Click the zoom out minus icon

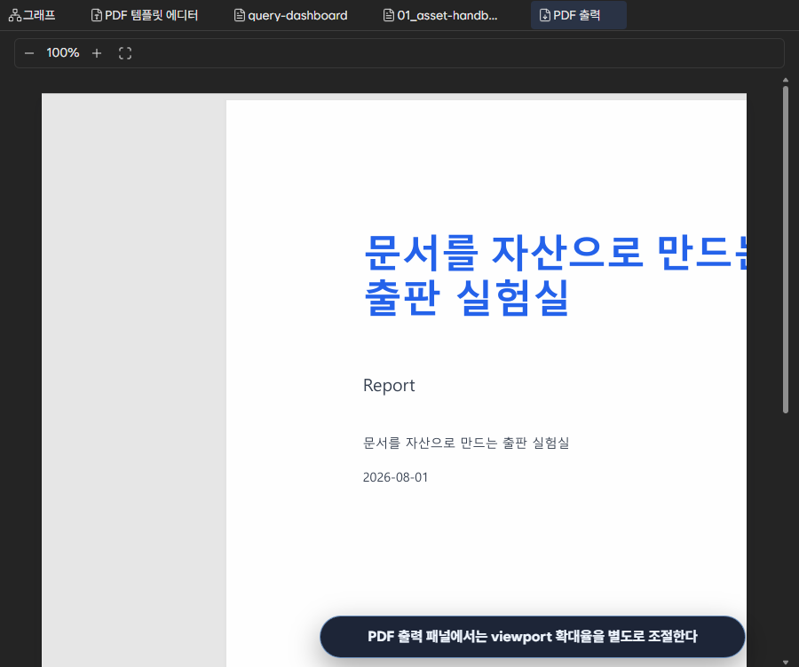[x=29, y=53]
